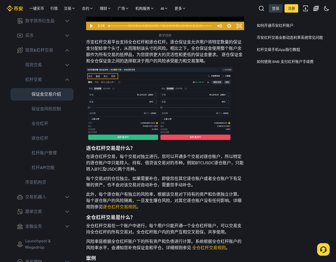Open article 币安杠杆交易全新动态利率系统常见问题
The image size is (336, 262).
tap(290, 37)
